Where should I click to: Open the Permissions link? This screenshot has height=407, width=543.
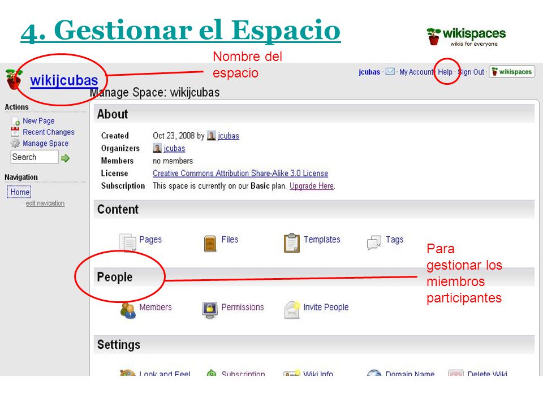(x=243, y=307)
